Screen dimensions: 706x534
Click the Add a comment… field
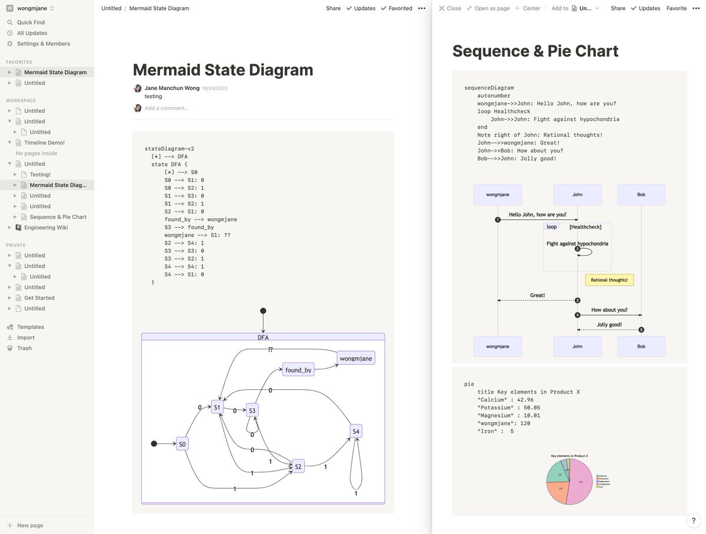point(166,108)
